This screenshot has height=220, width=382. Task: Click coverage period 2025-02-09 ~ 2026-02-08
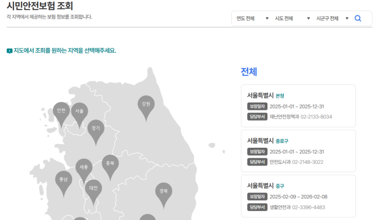point(298,197)
